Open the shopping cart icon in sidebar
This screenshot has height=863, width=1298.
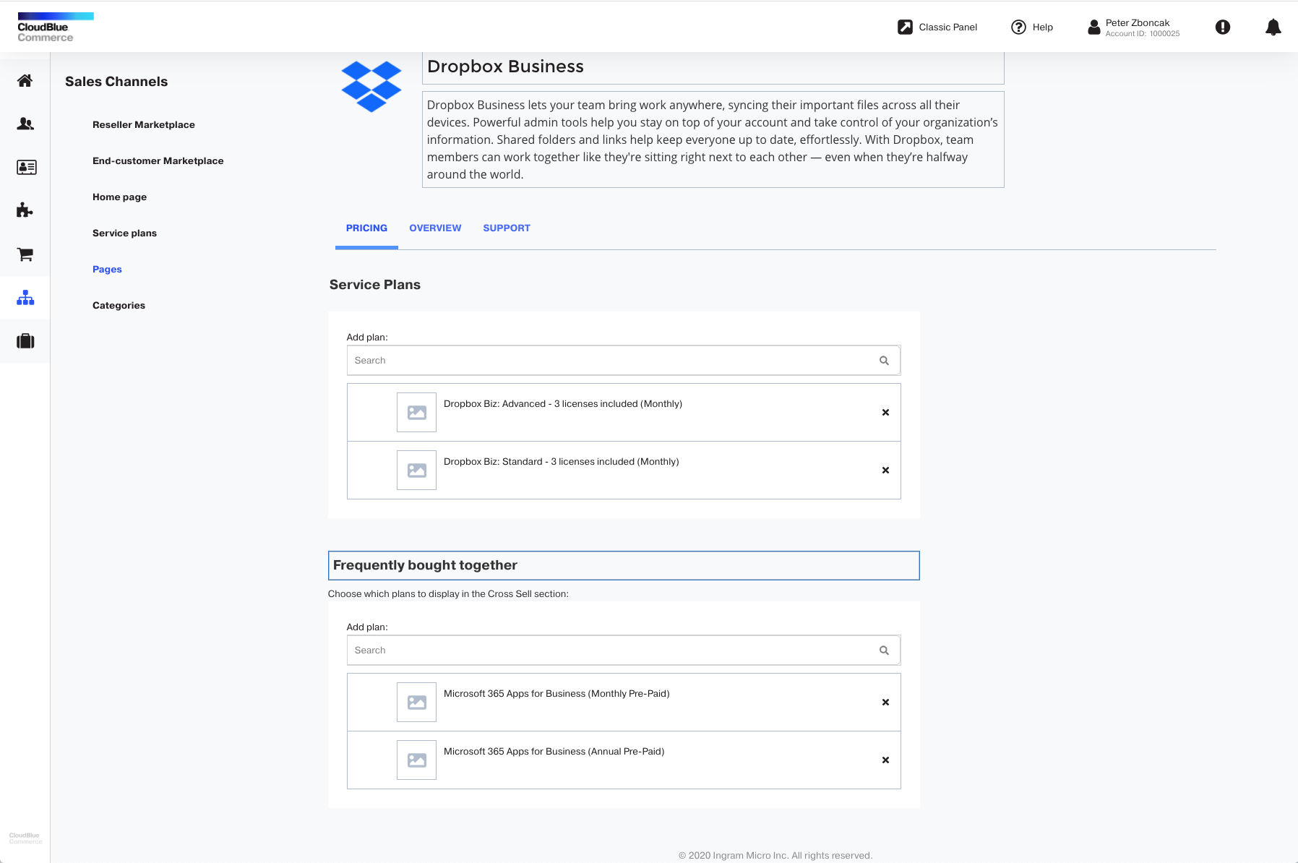pyautogui.click(x=25, y=254)
